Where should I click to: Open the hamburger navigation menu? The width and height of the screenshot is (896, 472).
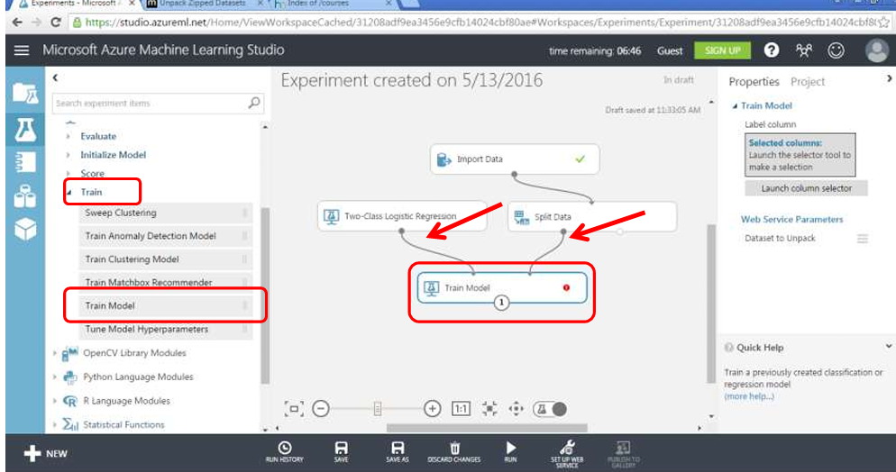[22, 50]
